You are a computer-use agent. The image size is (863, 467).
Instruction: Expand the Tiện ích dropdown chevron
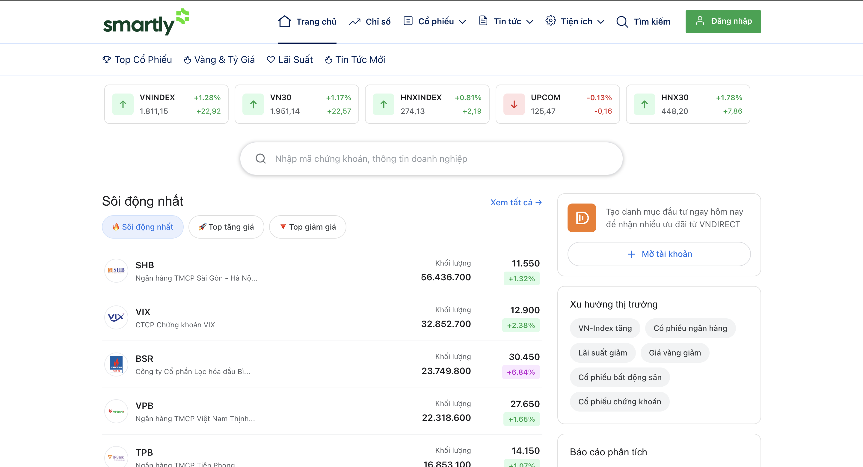pos(601,22)
